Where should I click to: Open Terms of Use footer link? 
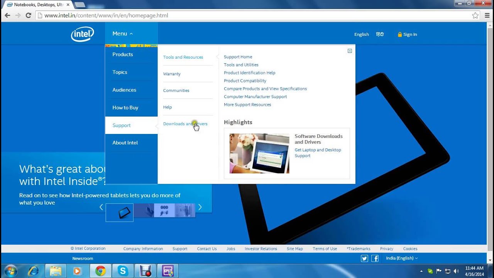coord(325,249)
